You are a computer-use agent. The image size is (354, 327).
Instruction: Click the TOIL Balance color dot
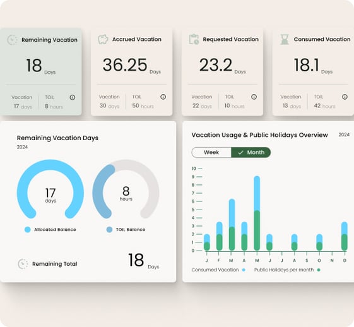(109, 230)
